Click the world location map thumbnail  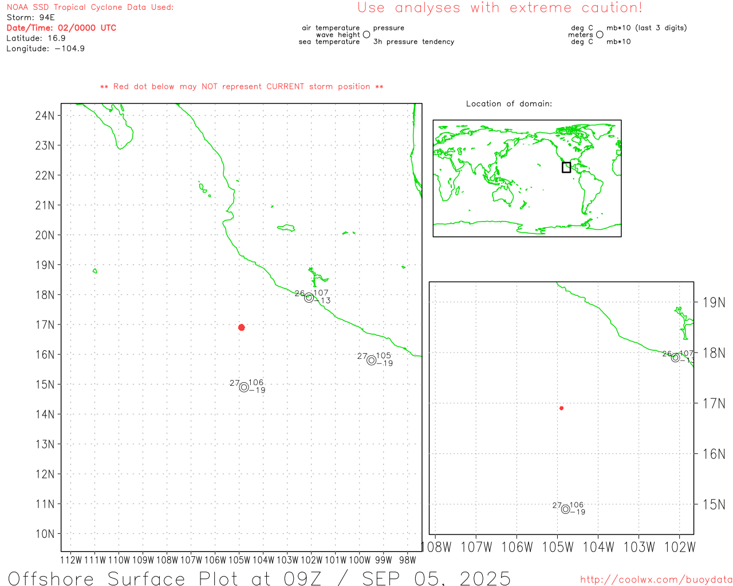coord(527,179)
